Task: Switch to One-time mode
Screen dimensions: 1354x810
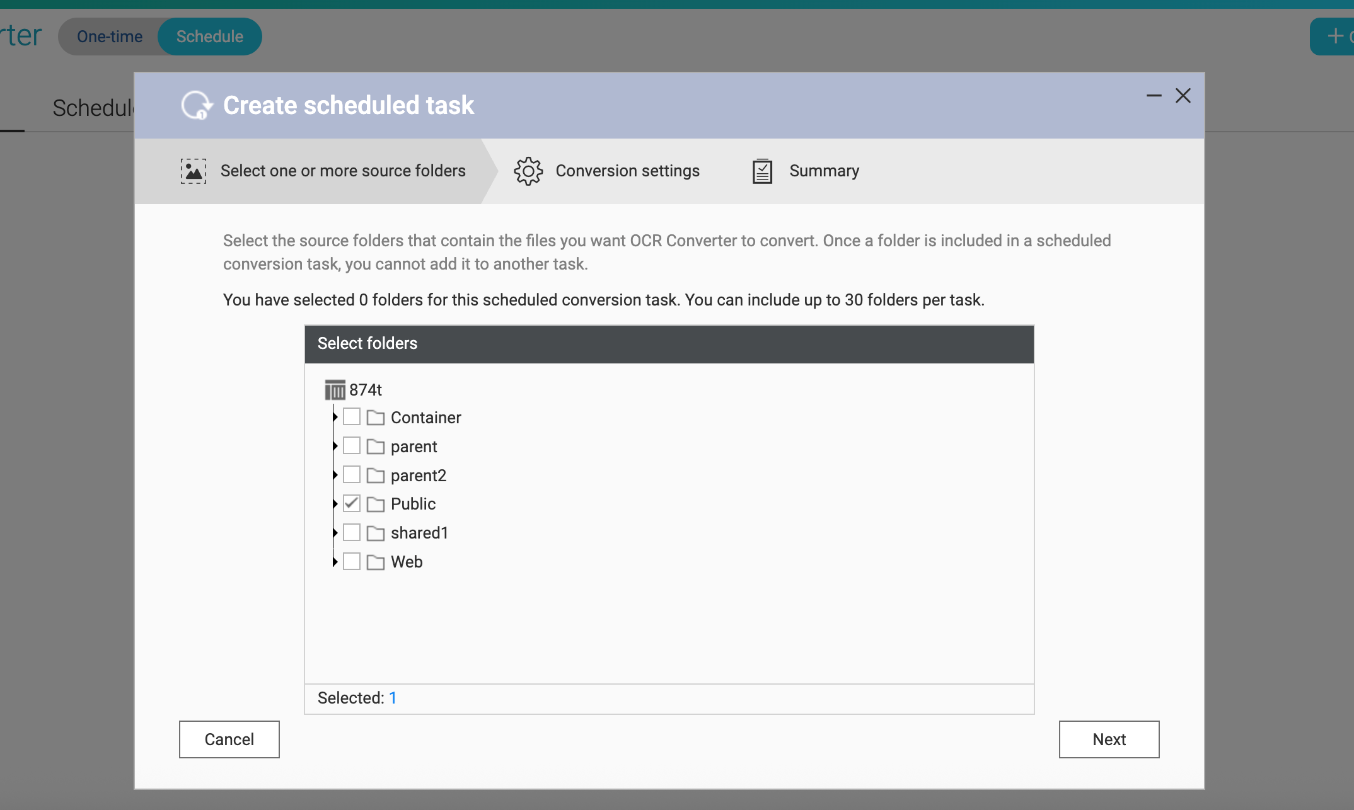Action: [x=110, y=37]
